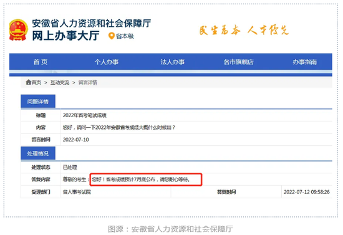The image size is (343, 235).
Task: Click the title text 2022年省考笔试成绩
Action: [x=84, y=115]
